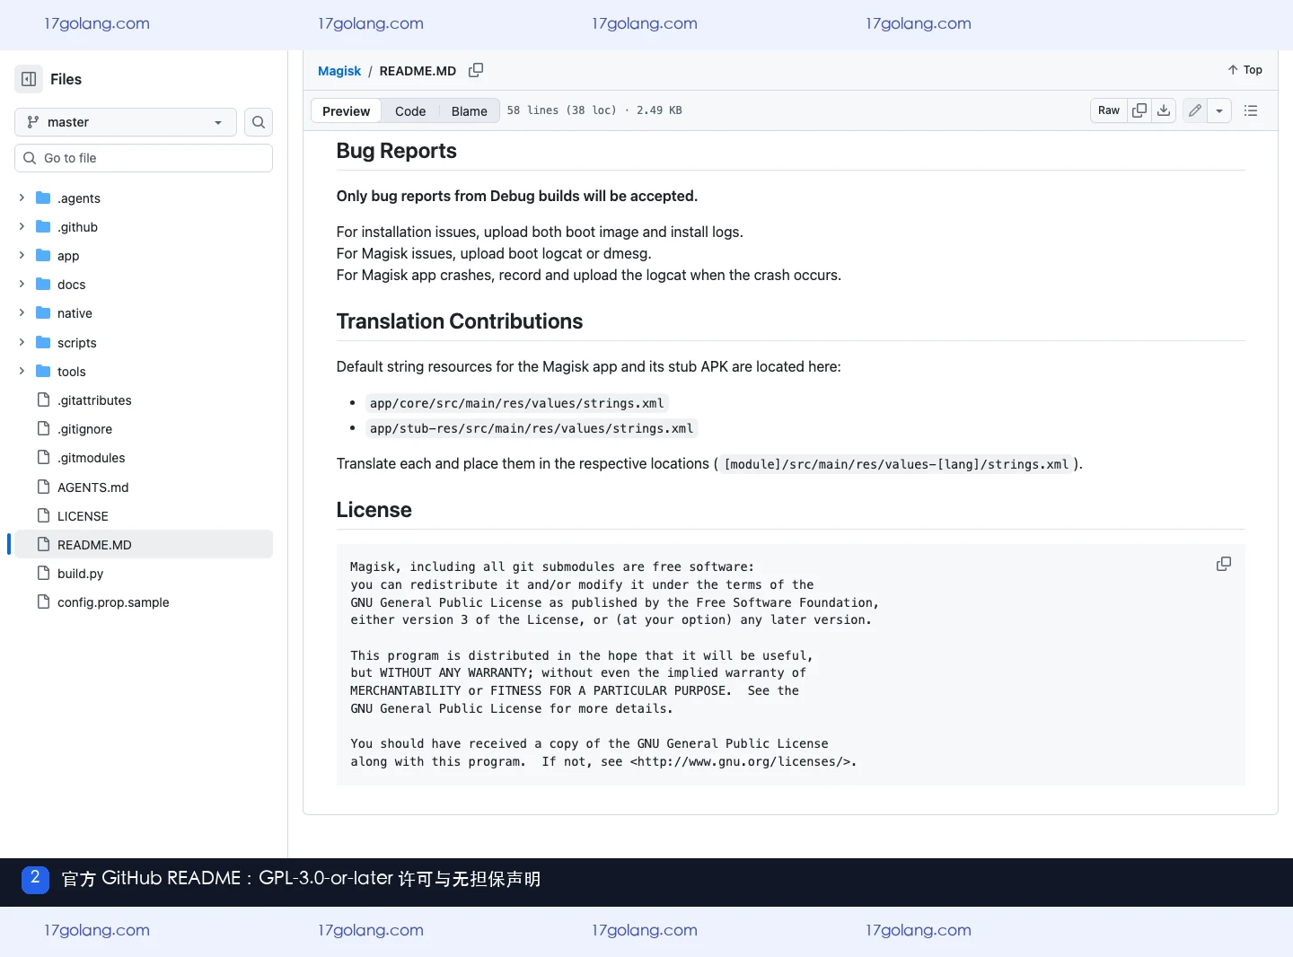Open .gitattributes file

tap(94, 400)
